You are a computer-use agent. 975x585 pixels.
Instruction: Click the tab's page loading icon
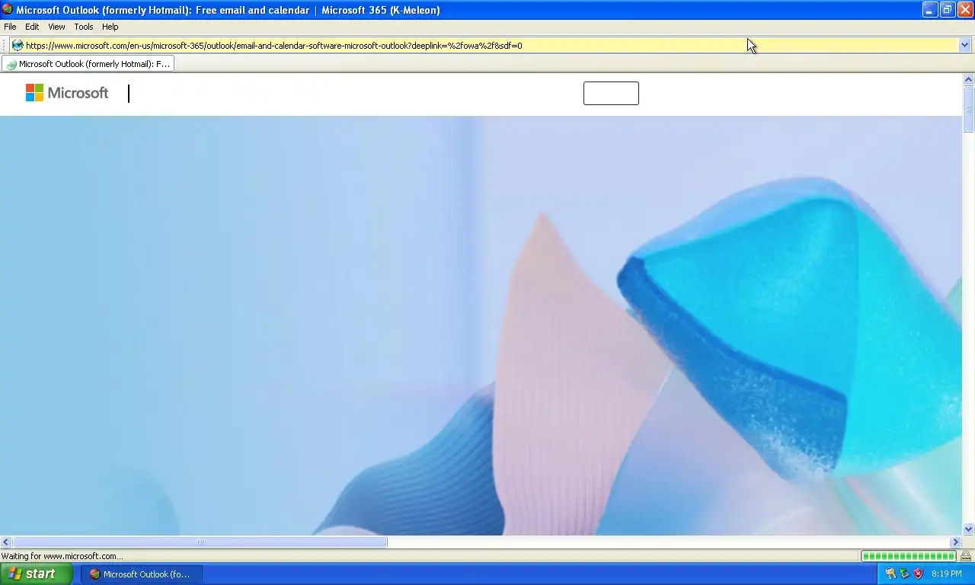(x=11, y=64)
